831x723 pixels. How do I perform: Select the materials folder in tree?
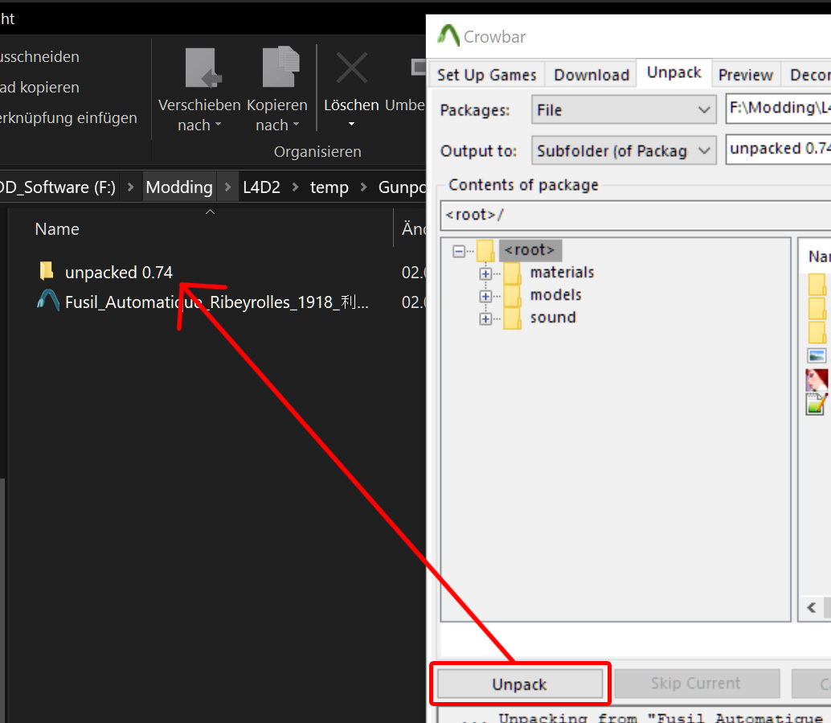562,272
